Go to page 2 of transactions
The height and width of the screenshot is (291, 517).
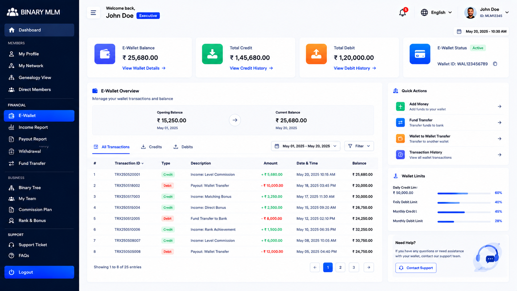[340, 267]
